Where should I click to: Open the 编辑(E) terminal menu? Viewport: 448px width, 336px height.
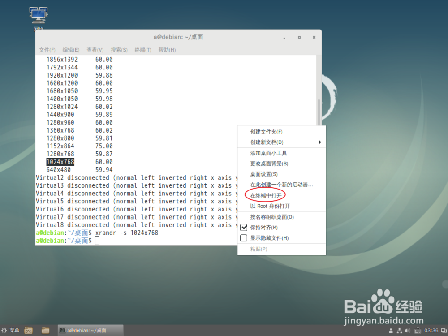coord(71,50)
